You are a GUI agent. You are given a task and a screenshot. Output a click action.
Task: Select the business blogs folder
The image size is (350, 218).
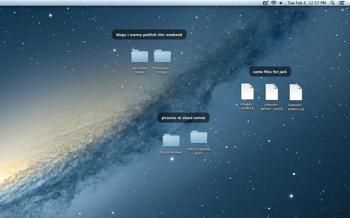162,56
